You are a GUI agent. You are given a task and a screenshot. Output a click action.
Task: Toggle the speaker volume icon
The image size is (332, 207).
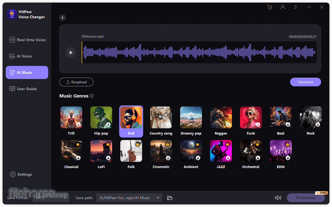[x=278, y=198]
